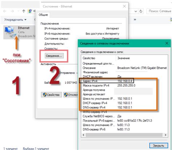This screenshot has width=172, height=150.
Task: Select the DNS-сервер IPv4 row
Action: tap(124, 107)
